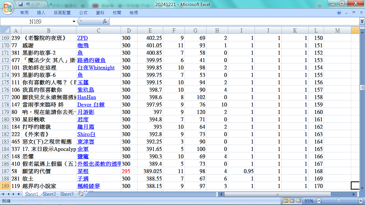365x205 pixels.
Task: Click the zoom out minus button
Action: point(319,201)
